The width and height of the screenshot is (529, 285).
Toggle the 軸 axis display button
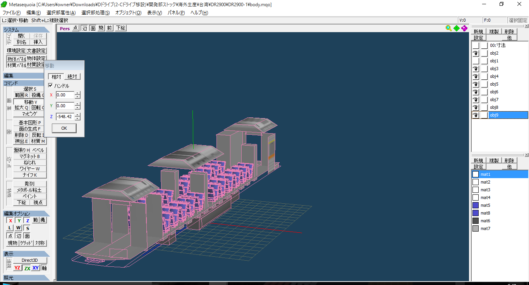tap(44, 268)
